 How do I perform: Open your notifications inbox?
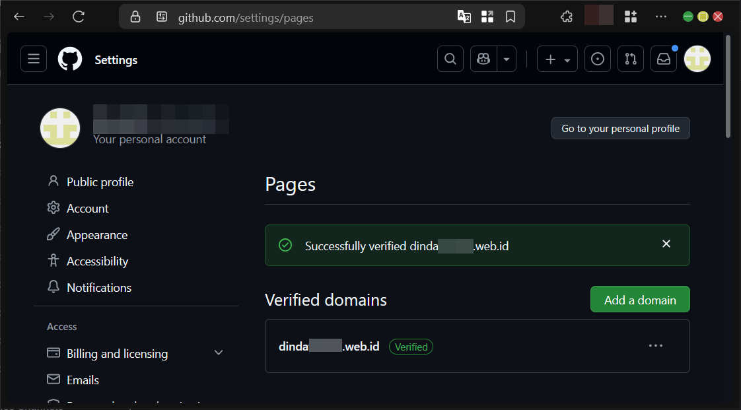point(664,59)
